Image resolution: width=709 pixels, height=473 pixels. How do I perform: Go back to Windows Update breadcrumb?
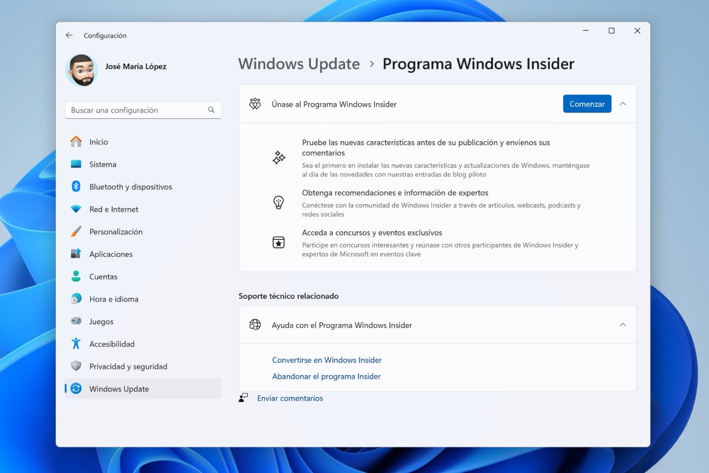299,64
